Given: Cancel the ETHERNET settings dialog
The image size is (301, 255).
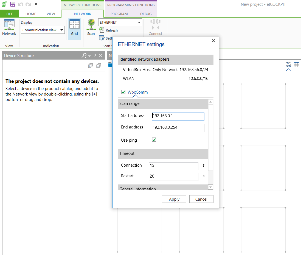Looking at the screenshot, I should coord(201,199).
